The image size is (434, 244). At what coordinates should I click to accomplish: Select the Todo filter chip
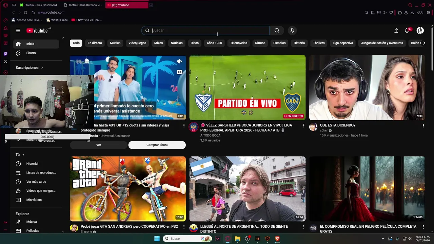coord(76,43)
